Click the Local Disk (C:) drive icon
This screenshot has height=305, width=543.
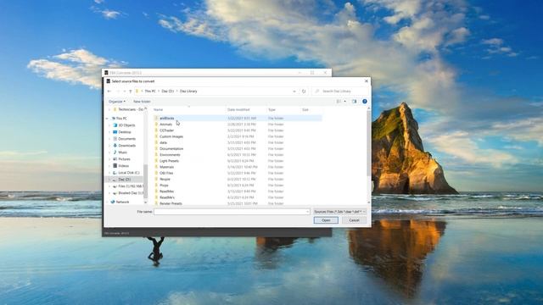click(x=115, y=173)
